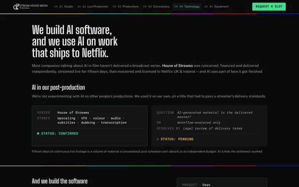This screenshot has width=299, height=187.
Task: Click the SERIES value 'House of Streams'
Action: (73, 113)
